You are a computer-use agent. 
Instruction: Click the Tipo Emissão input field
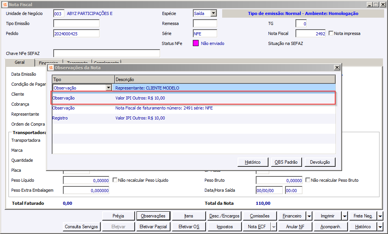(x=76, y=23)
